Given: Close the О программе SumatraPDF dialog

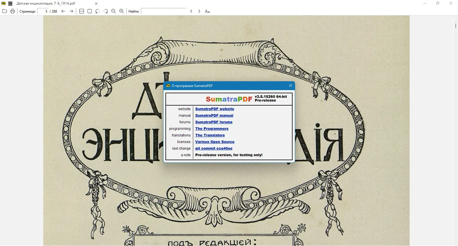Looking at the screenshot, I should 291,86.
